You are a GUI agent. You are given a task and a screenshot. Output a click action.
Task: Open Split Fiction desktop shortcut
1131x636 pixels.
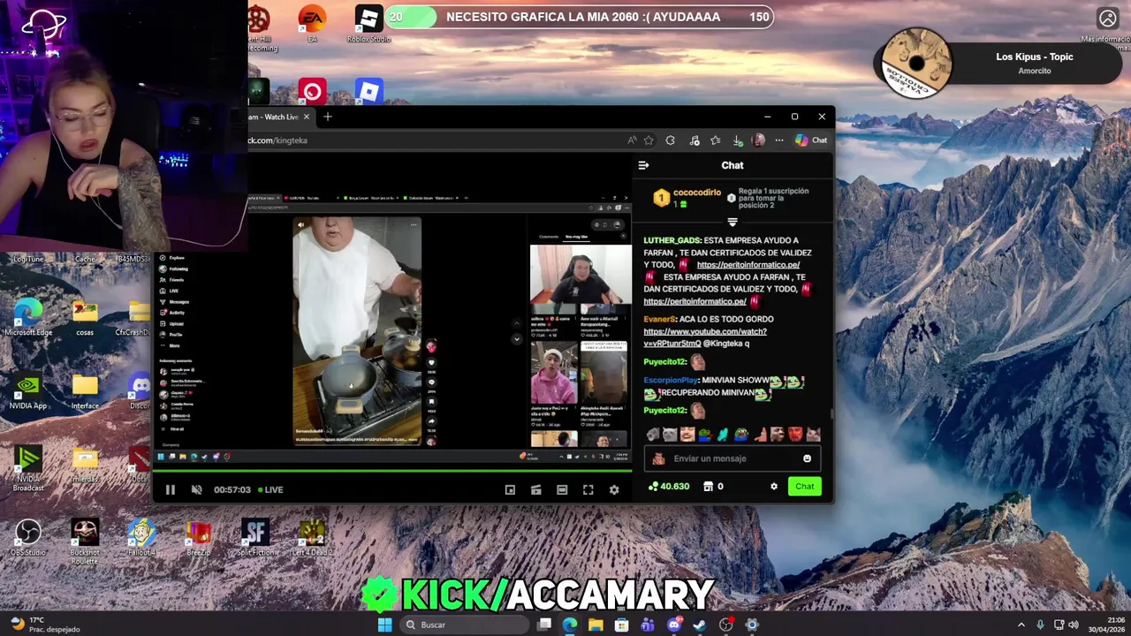click(x=254, y=537)
